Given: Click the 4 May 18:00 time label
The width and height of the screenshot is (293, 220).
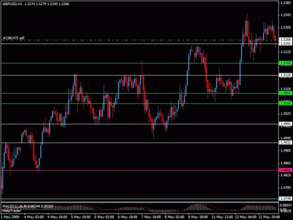Looking at the screenshot, I should tap(57, 217).
